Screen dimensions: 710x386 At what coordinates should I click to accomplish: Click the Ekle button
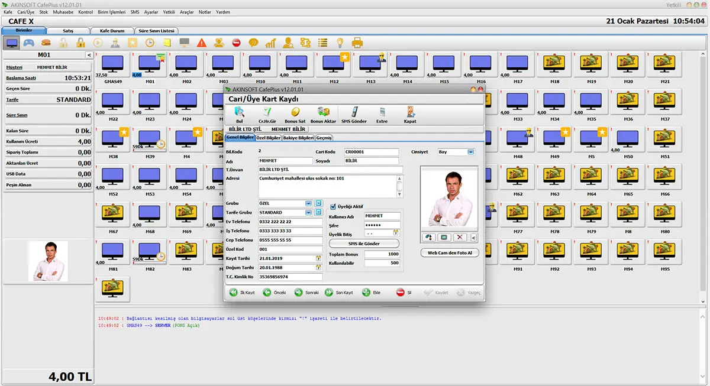pyautogui.click(x=372, y=293)
